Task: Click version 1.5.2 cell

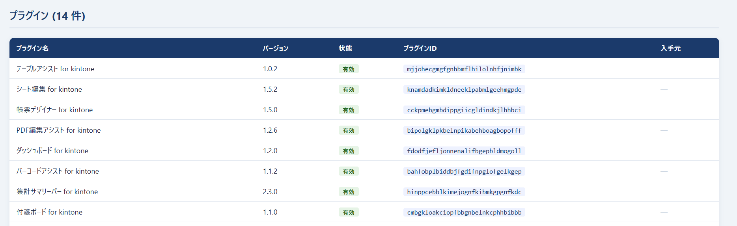Action: (270, 89)
